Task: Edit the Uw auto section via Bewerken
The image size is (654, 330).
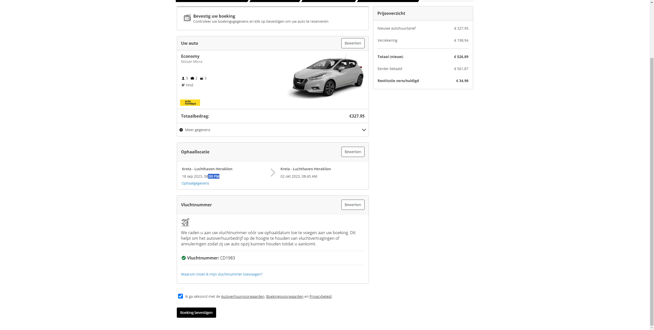Action: (x=353, y=43)
